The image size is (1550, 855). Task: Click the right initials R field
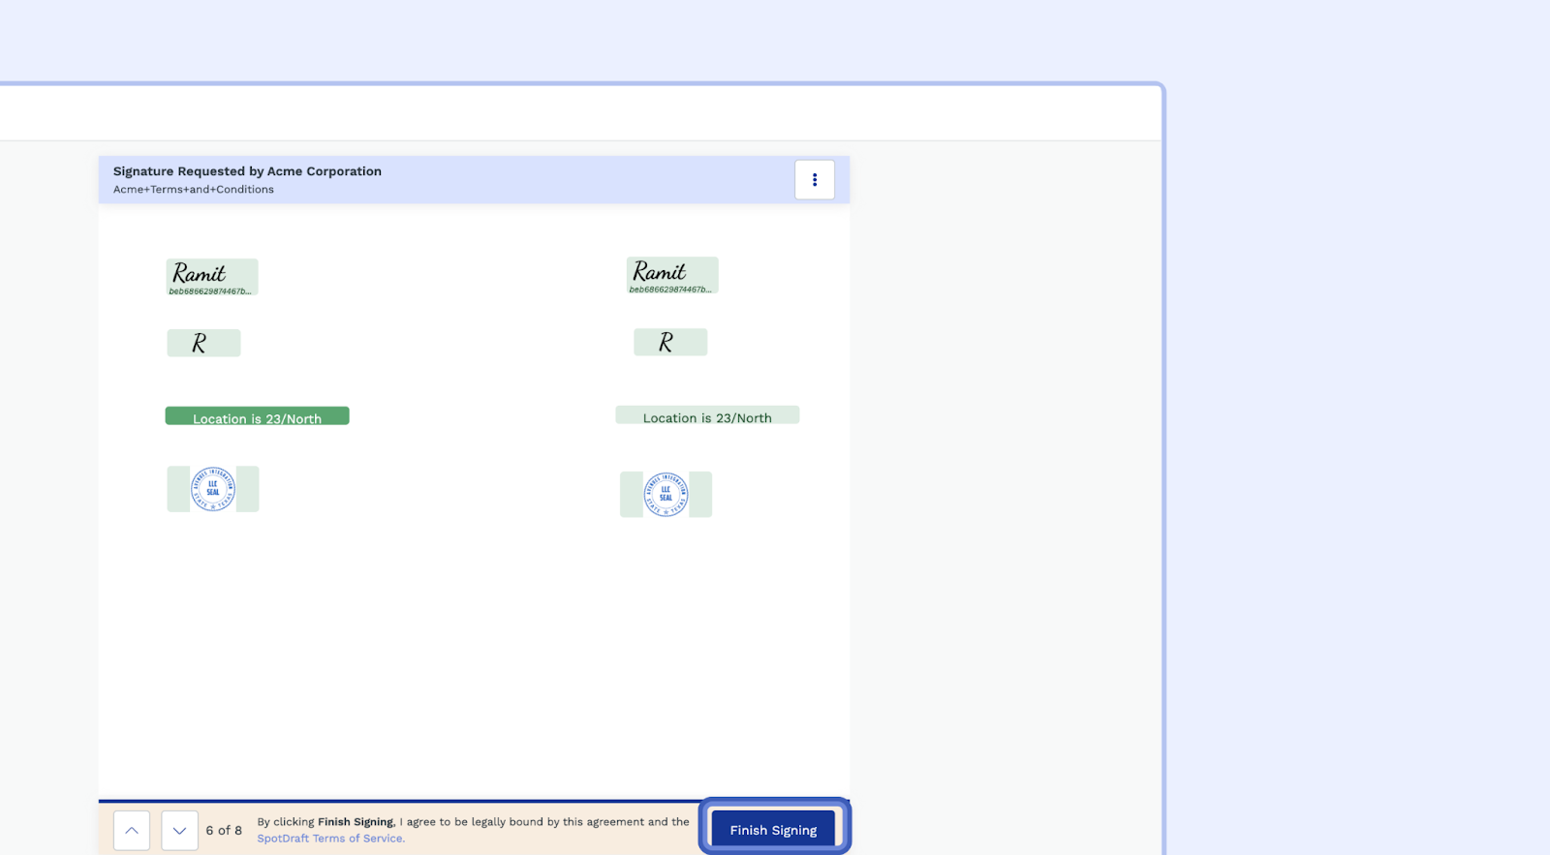click(670, 342)
